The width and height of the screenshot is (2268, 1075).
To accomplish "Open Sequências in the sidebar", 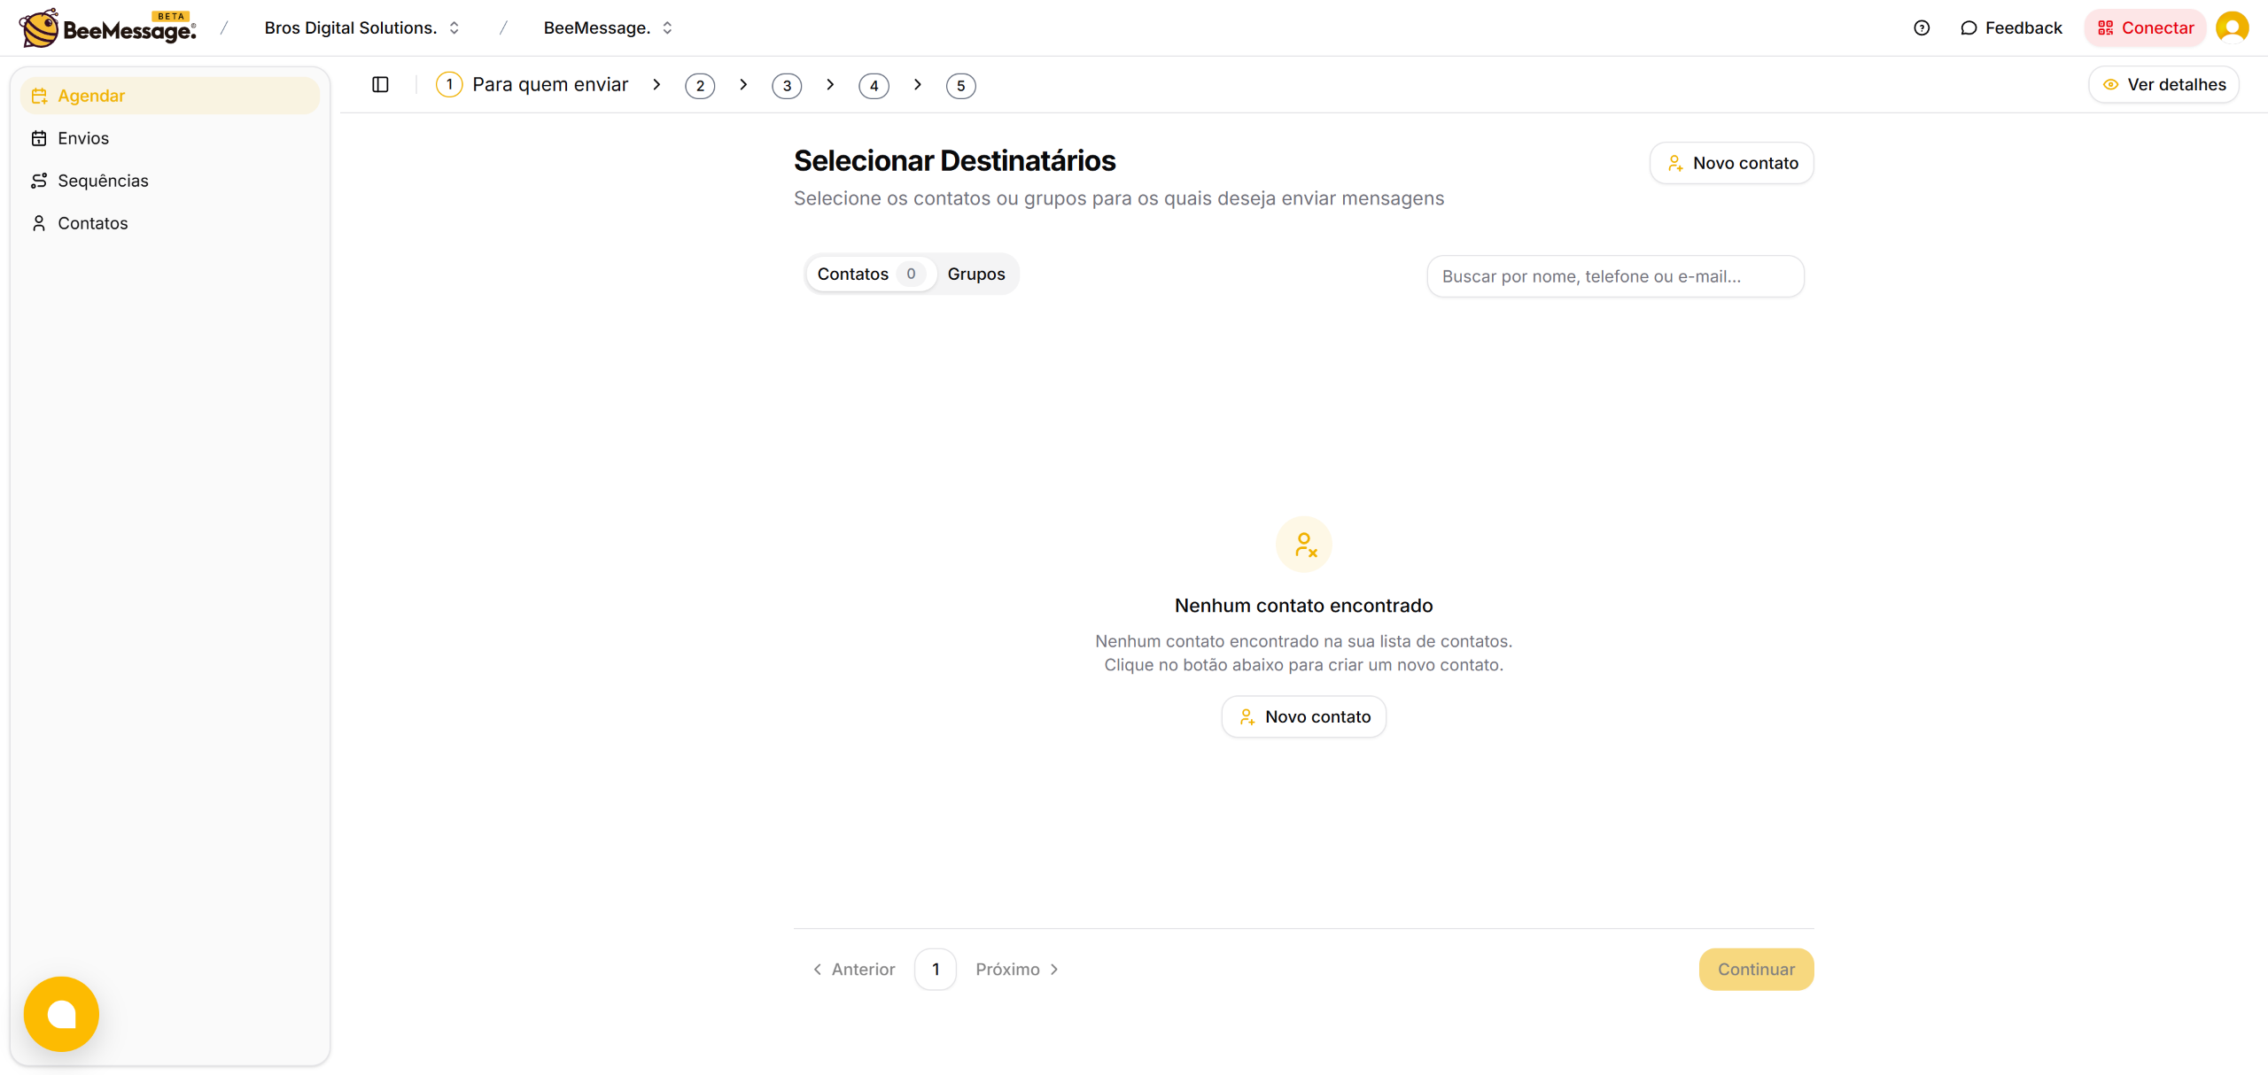I will point(103,181).
